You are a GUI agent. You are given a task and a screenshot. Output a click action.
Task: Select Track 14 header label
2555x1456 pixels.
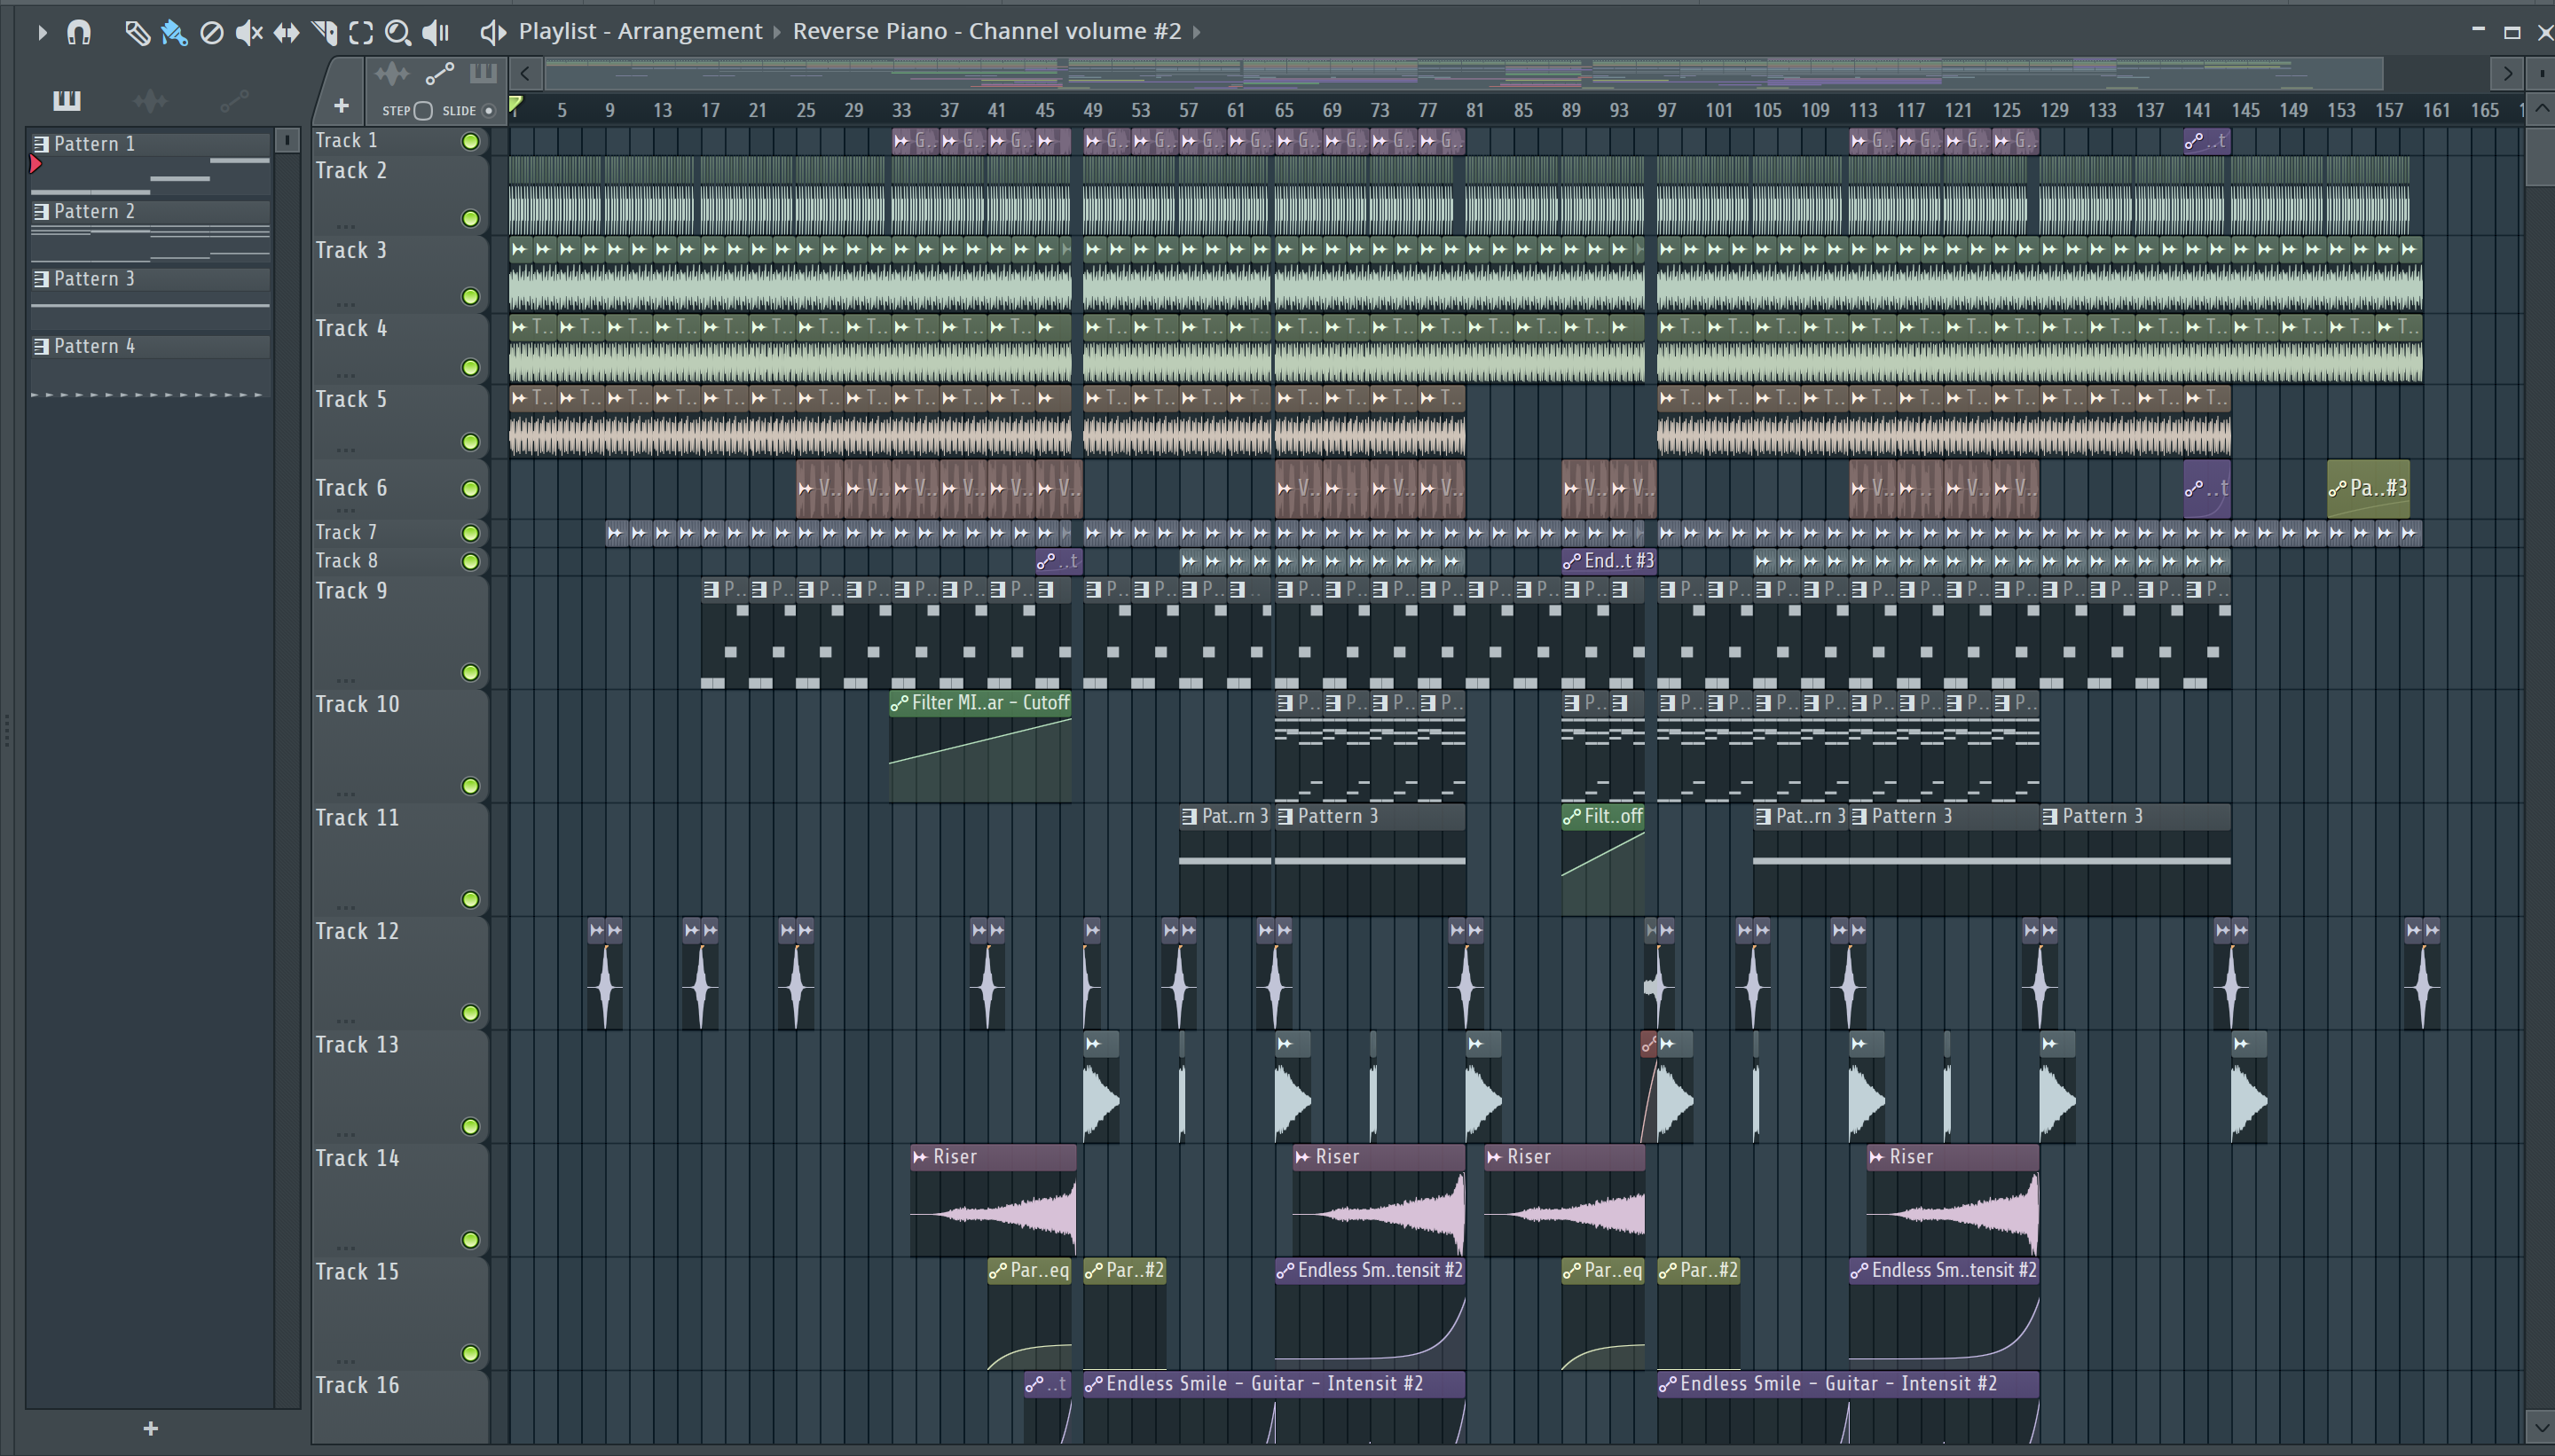[358, 1158]
